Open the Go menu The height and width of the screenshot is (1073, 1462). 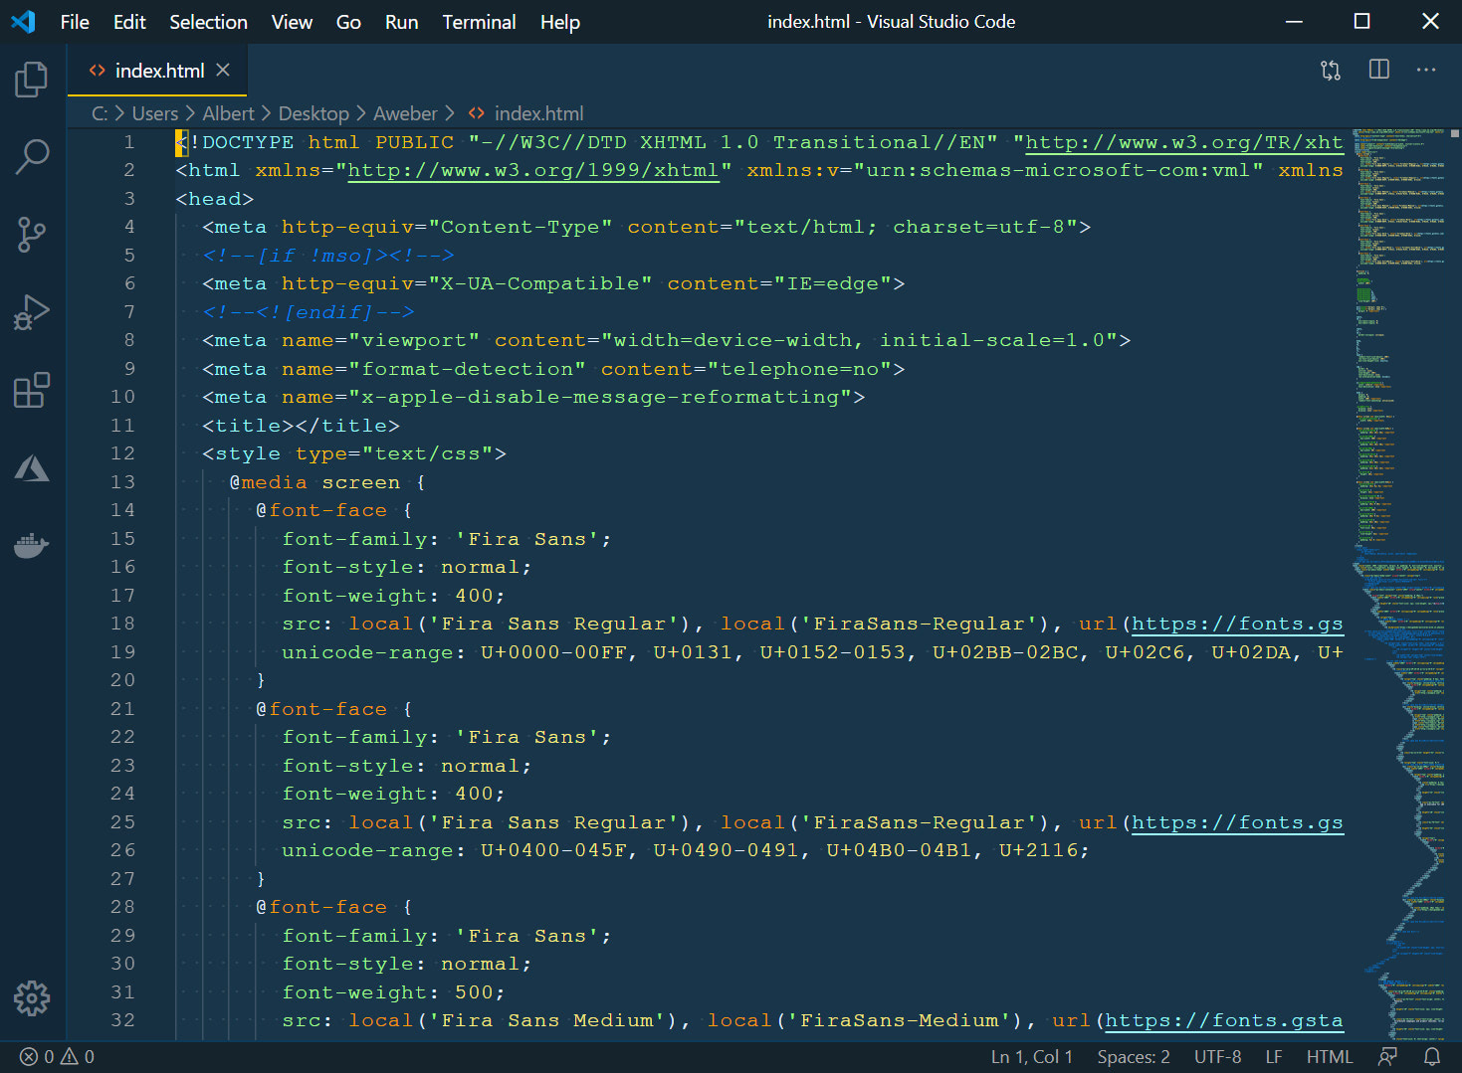(x=348, y=22)
